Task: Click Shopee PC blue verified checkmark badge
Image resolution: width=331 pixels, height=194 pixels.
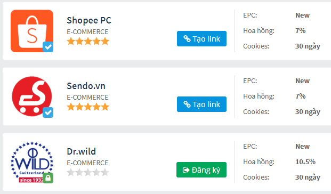Action: pyautogui.click(x=48, y=47)
